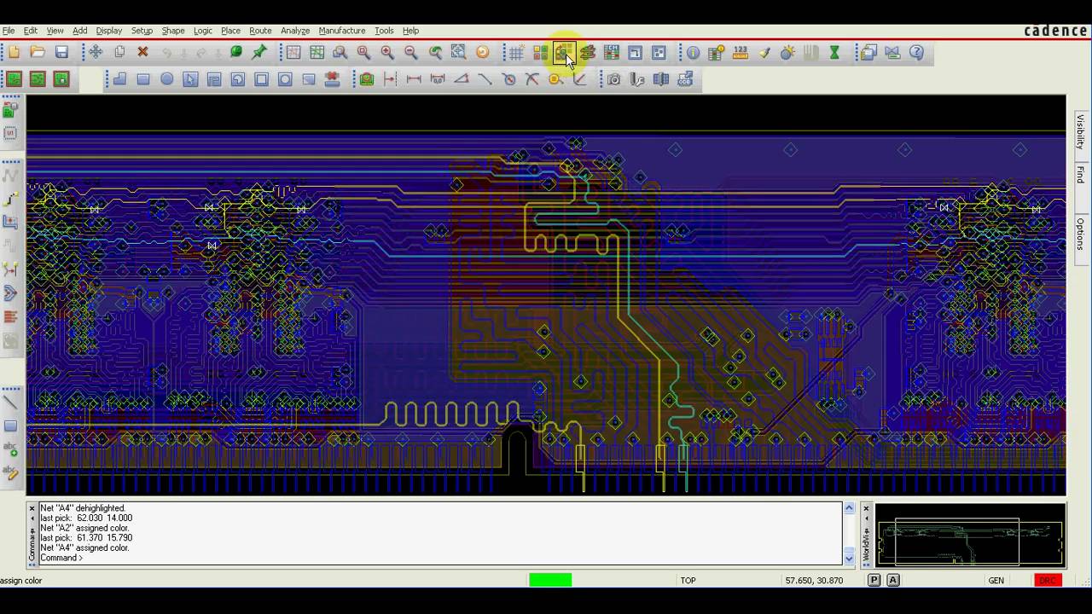Viewport: 1092px width, 614px height.
Task: Click the green status indicator bar
Action: 550,580
